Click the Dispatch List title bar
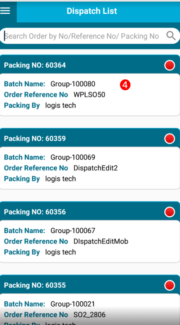This screenshot has width=180, height=325. 98,11
